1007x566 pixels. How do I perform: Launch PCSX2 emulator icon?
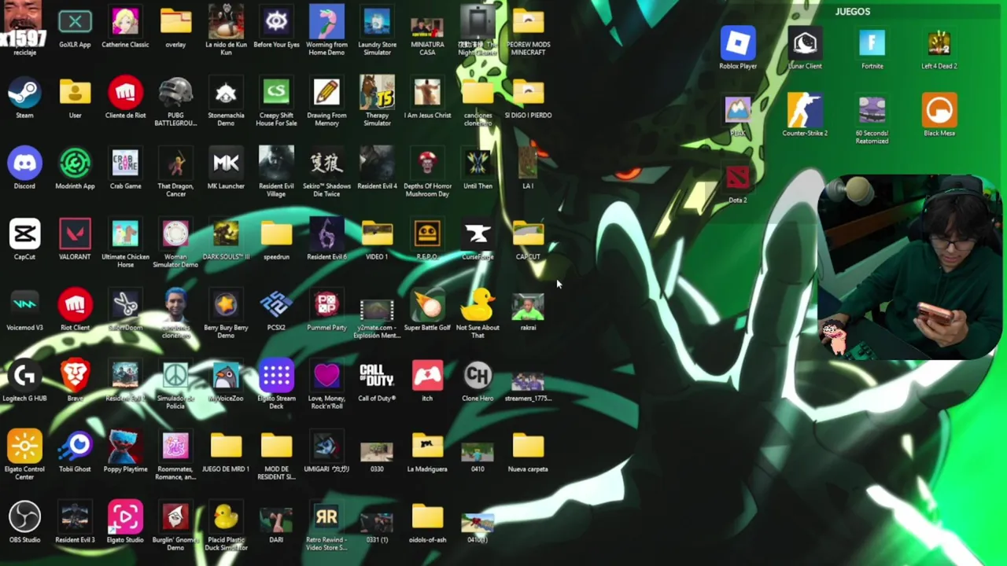[x=276, y=305]
